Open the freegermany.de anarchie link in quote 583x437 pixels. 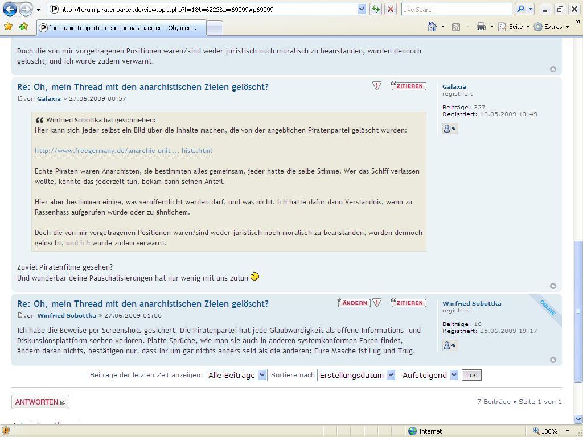coord(124,151)
